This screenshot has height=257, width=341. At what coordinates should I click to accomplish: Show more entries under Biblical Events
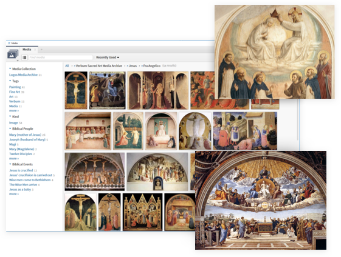[14, 194]
